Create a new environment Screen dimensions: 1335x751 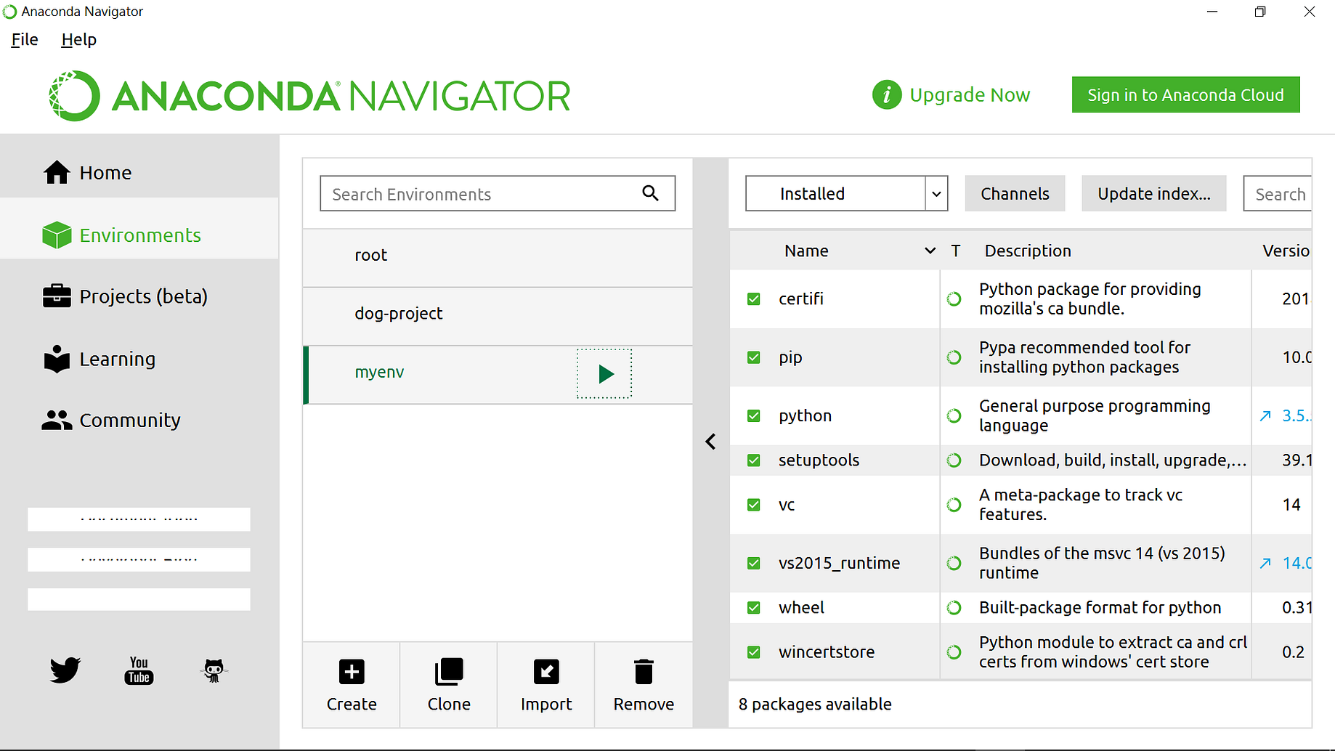point(352,685)
